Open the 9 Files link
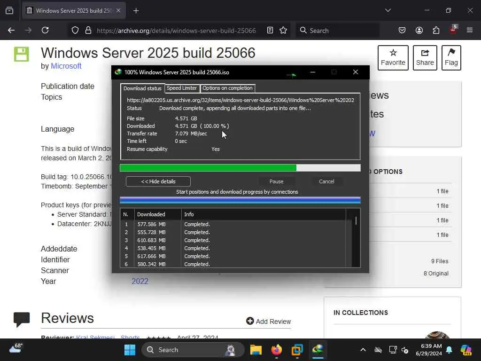Viewport: 481px width, 361px height. [440, 261]
